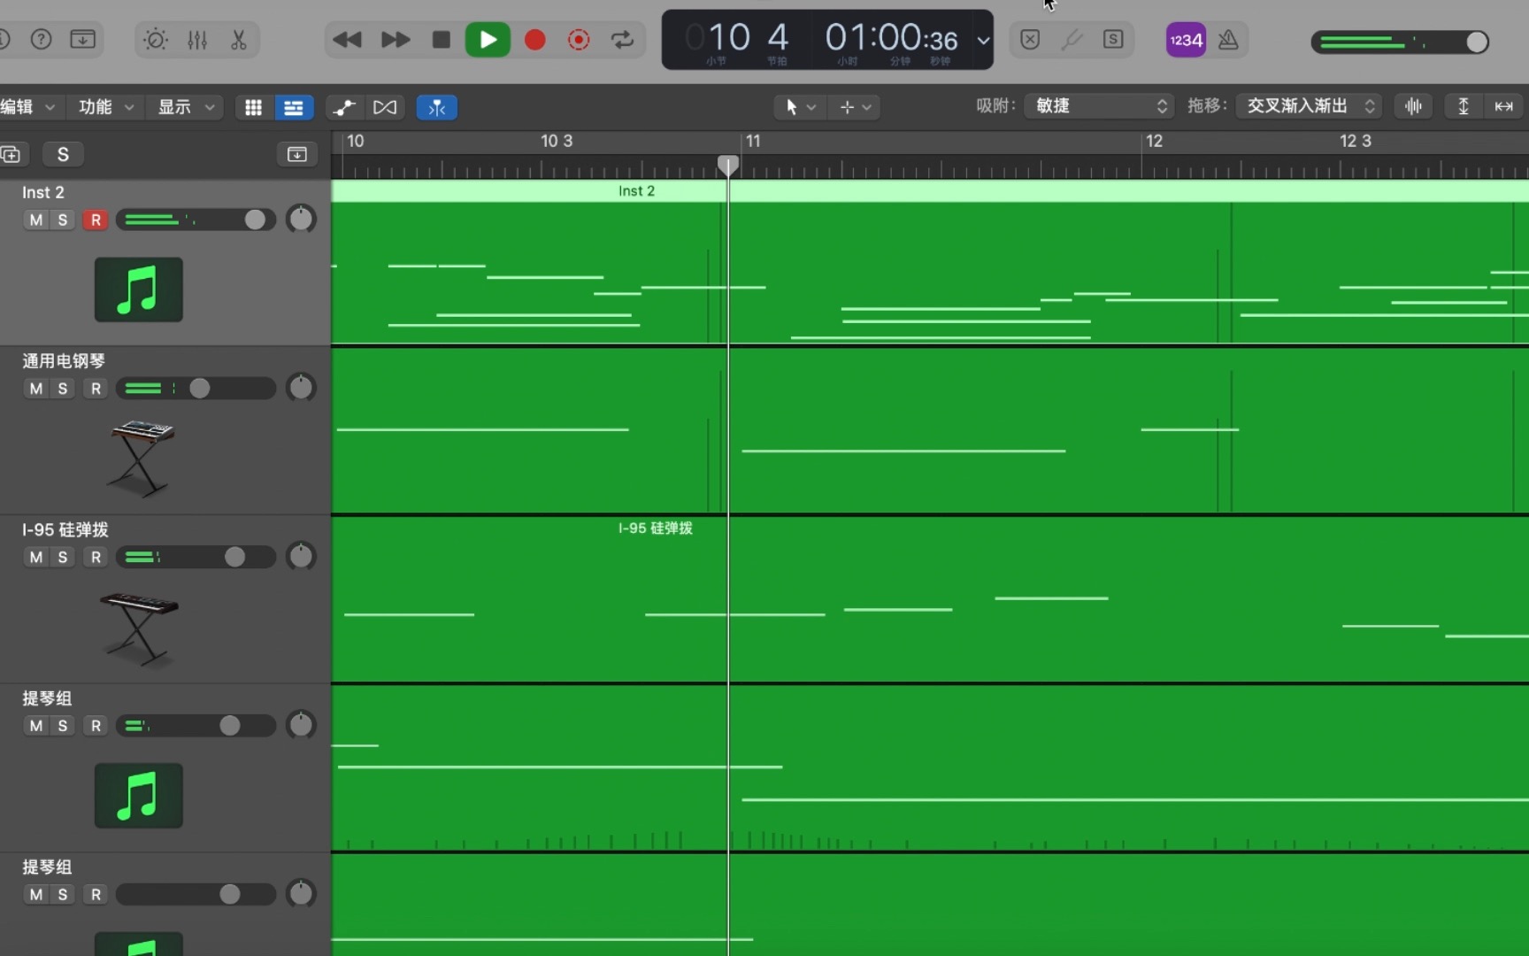Screen dimensions: 1529x956
Task: Solo the 通用电钢琴 track
Action: [x=62, y=389]
